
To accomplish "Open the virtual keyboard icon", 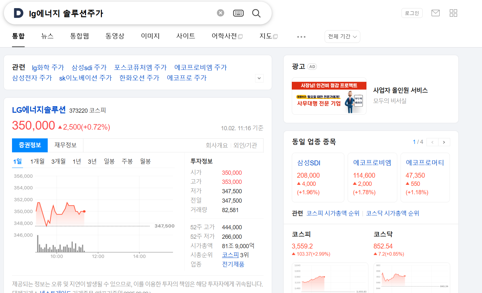I will [238, 13].
